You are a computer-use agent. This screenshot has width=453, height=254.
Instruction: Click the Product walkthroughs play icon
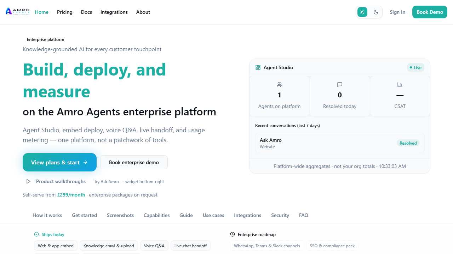tap(28, 181)
